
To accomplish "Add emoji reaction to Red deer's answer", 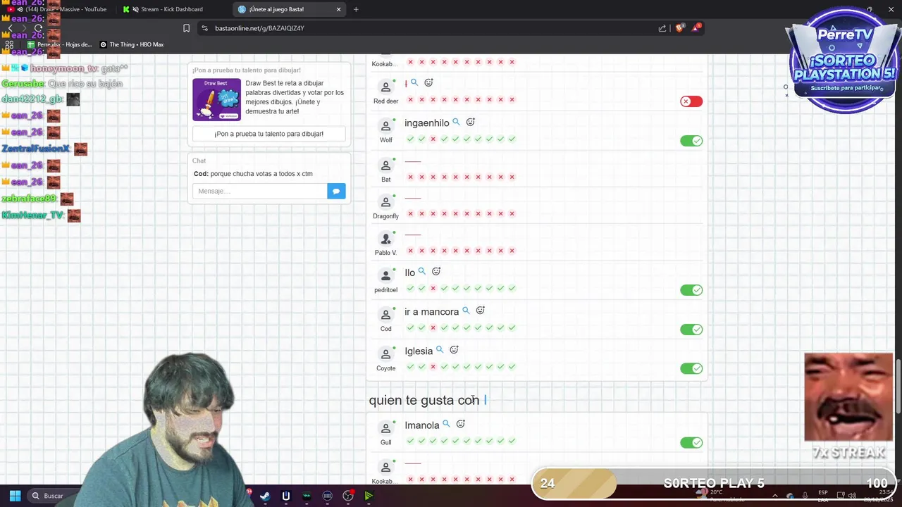I will pos(428,83).
